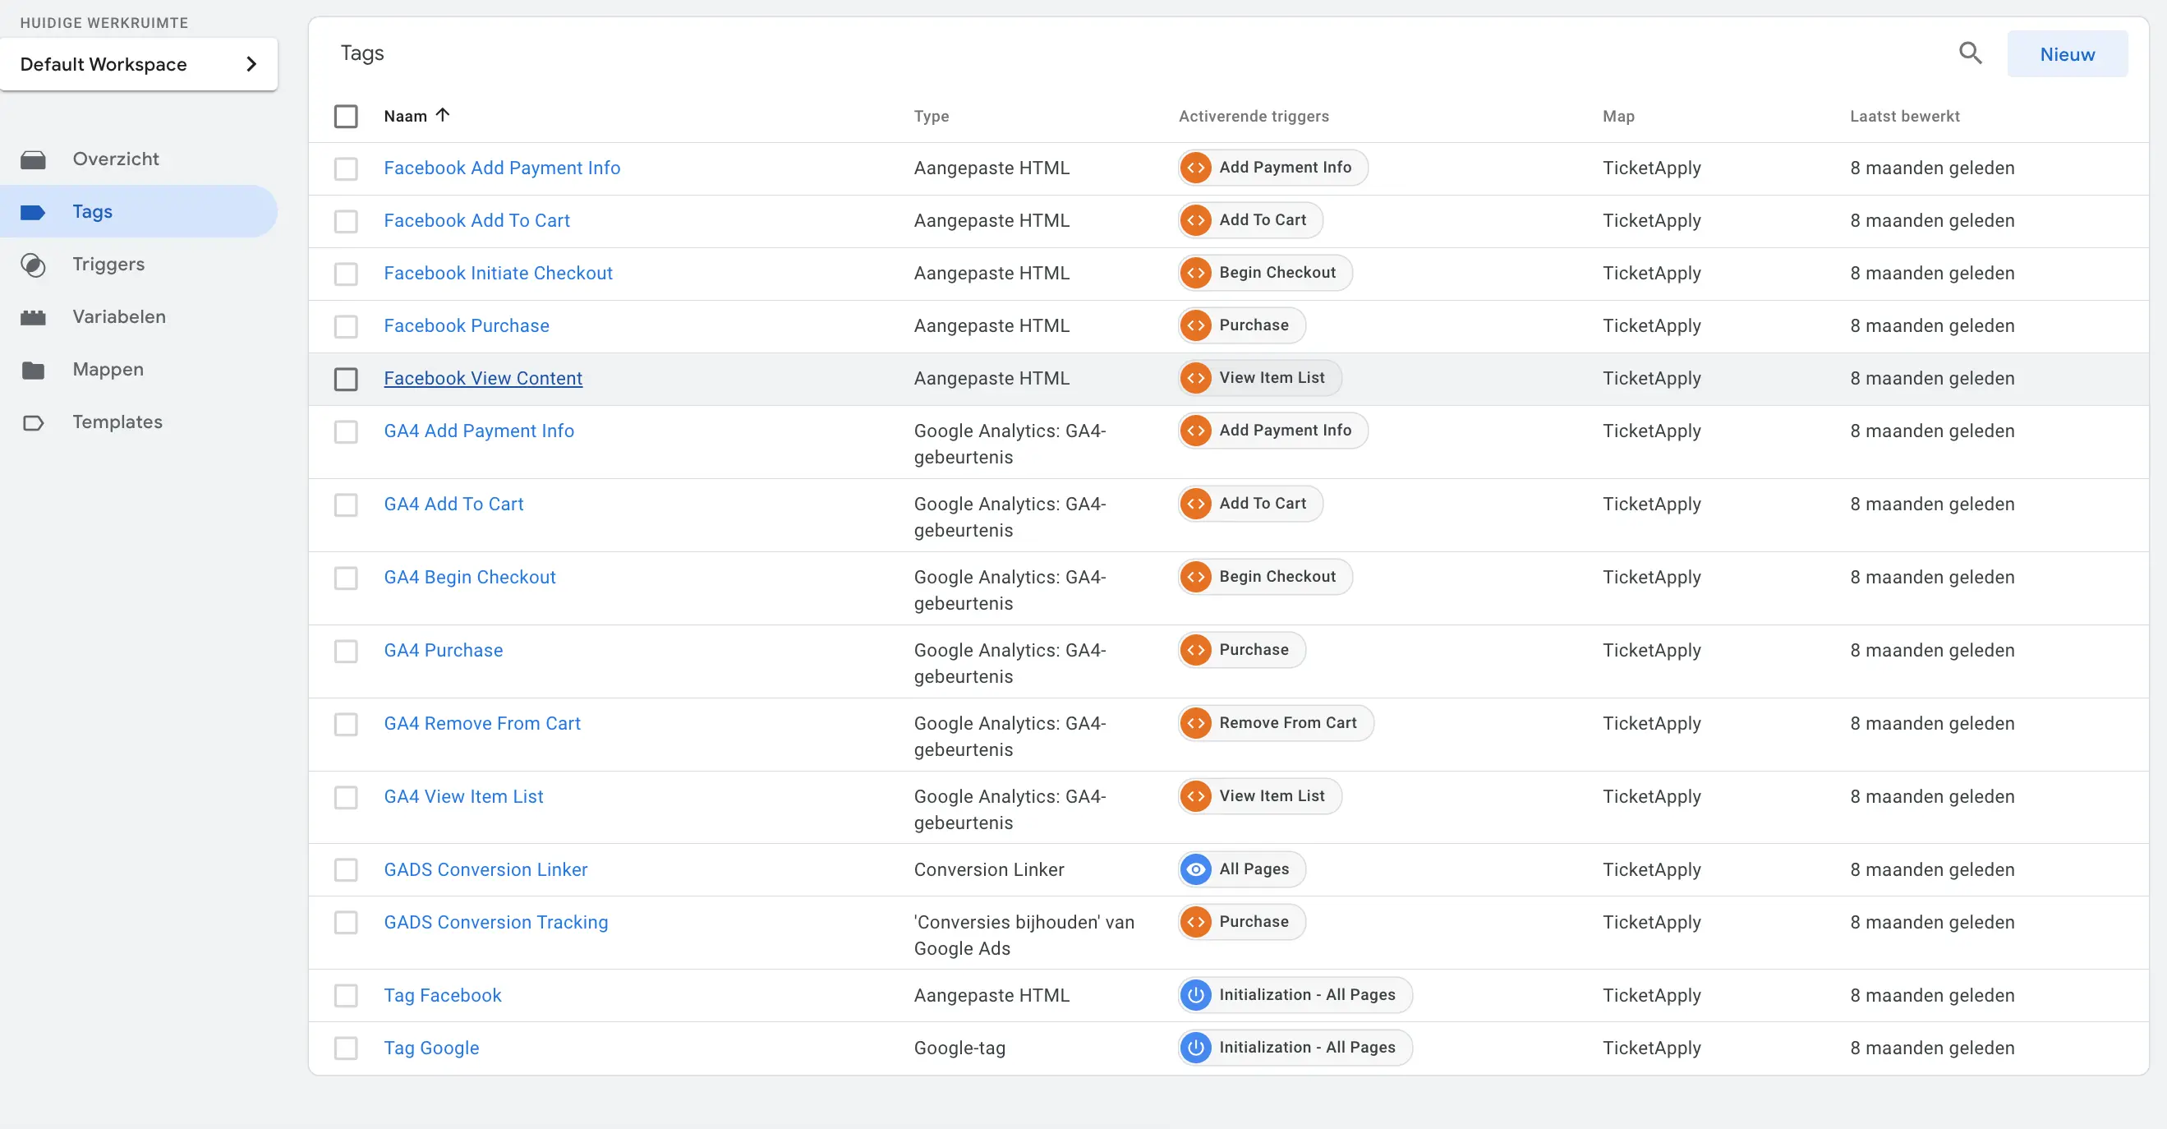Click the Begin Checkout trigger pill

pos(1263,273)
